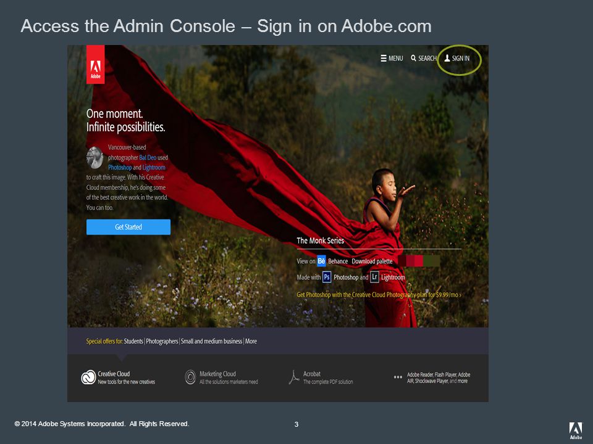Click the red Adobe logo
The height and width of the screenshot is (444, 593).
[95, 65]
